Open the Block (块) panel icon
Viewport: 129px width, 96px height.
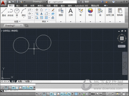(x=80, y=11)
